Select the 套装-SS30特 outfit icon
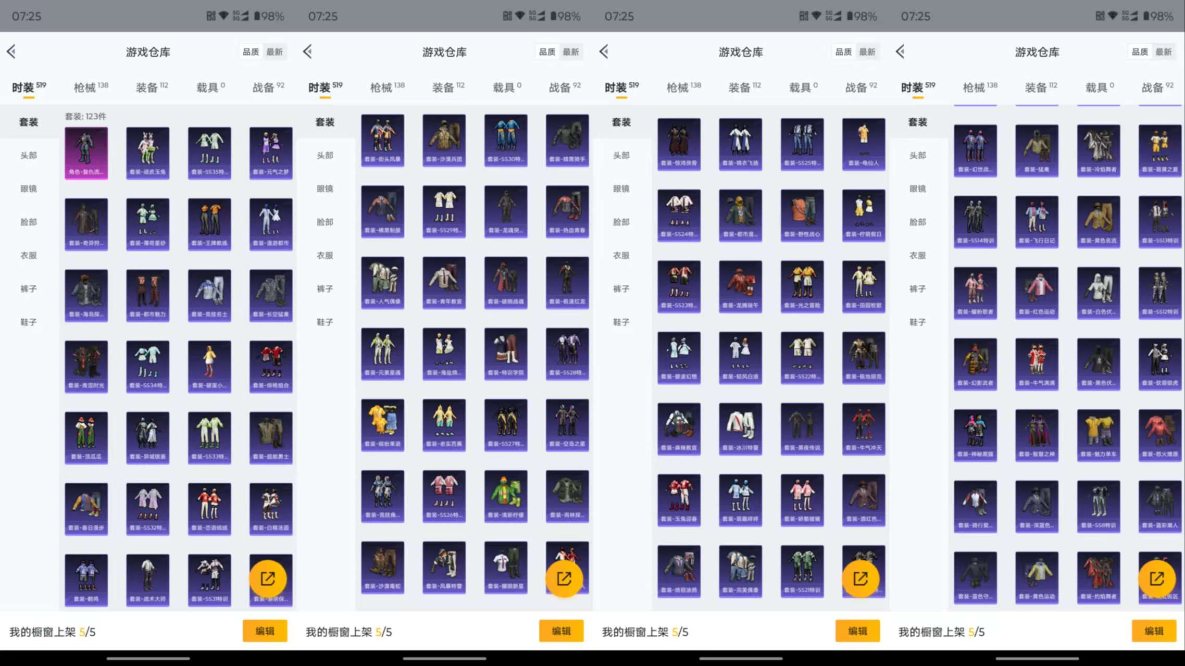Viewport: 1185px width, 666px height. (x=506, y=140)
